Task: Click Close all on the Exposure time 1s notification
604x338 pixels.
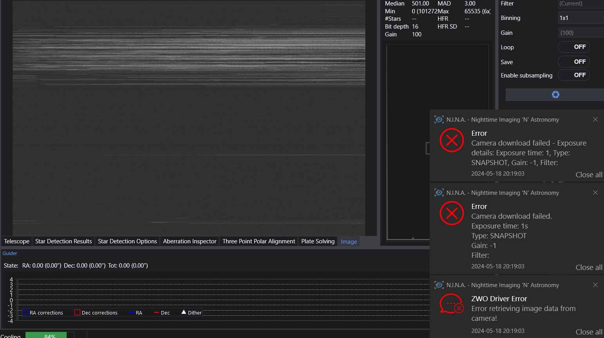Action: point(589,268)
